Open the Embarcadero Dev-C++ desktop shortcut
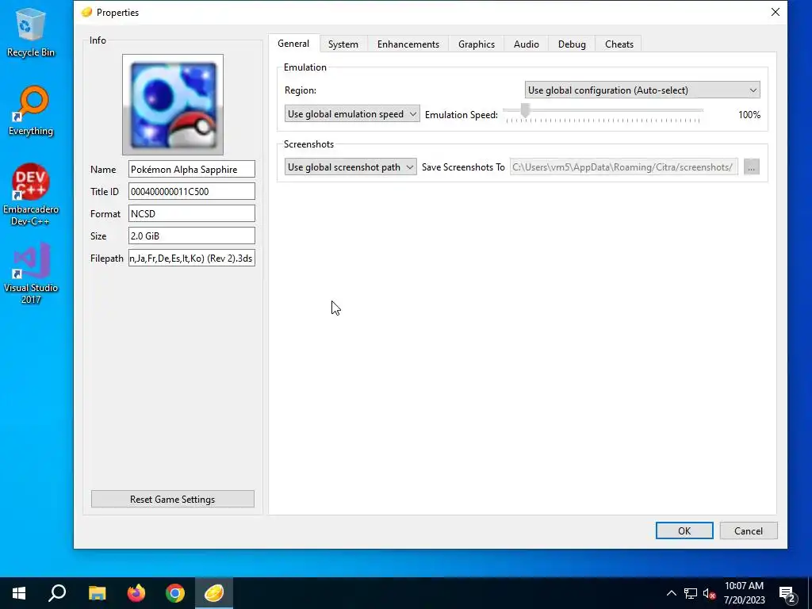 point(31,195)
